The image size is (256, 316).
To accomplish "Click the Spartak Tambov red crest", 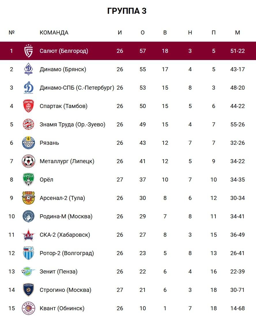I will coord(29,106).
